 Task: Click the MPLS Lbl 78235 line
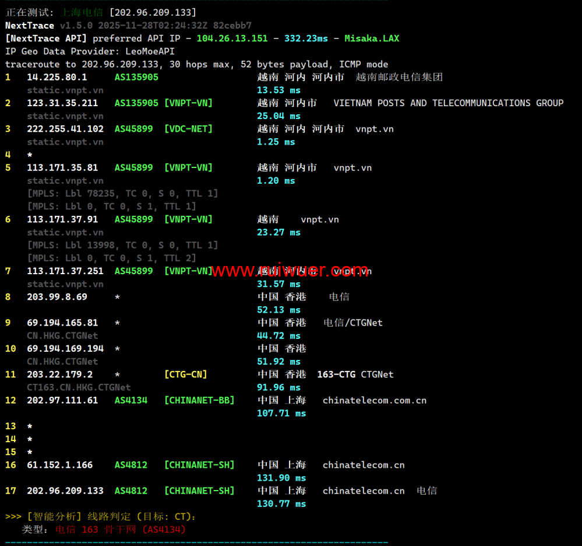pos(122,194)
